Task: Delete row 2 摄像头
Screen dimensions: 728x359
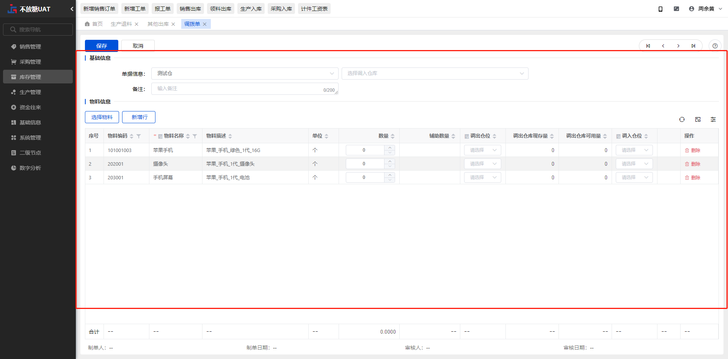Action: (x=692, y=164)
